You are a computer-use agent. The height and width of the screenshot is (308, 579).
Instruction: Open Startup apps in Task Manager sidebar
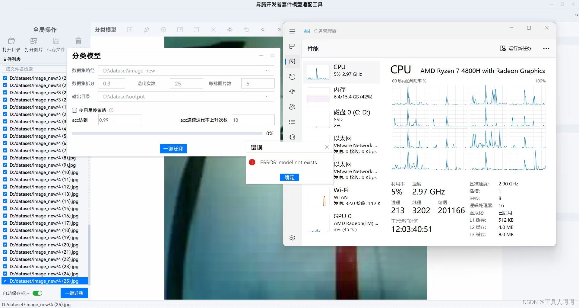coord(292,91)
